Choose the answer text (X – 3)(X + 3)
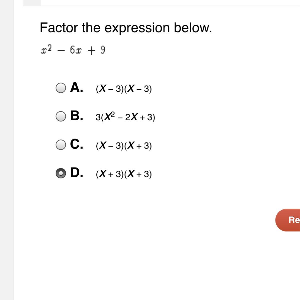This screenshot has height=300, width=300. coord(124,145)
